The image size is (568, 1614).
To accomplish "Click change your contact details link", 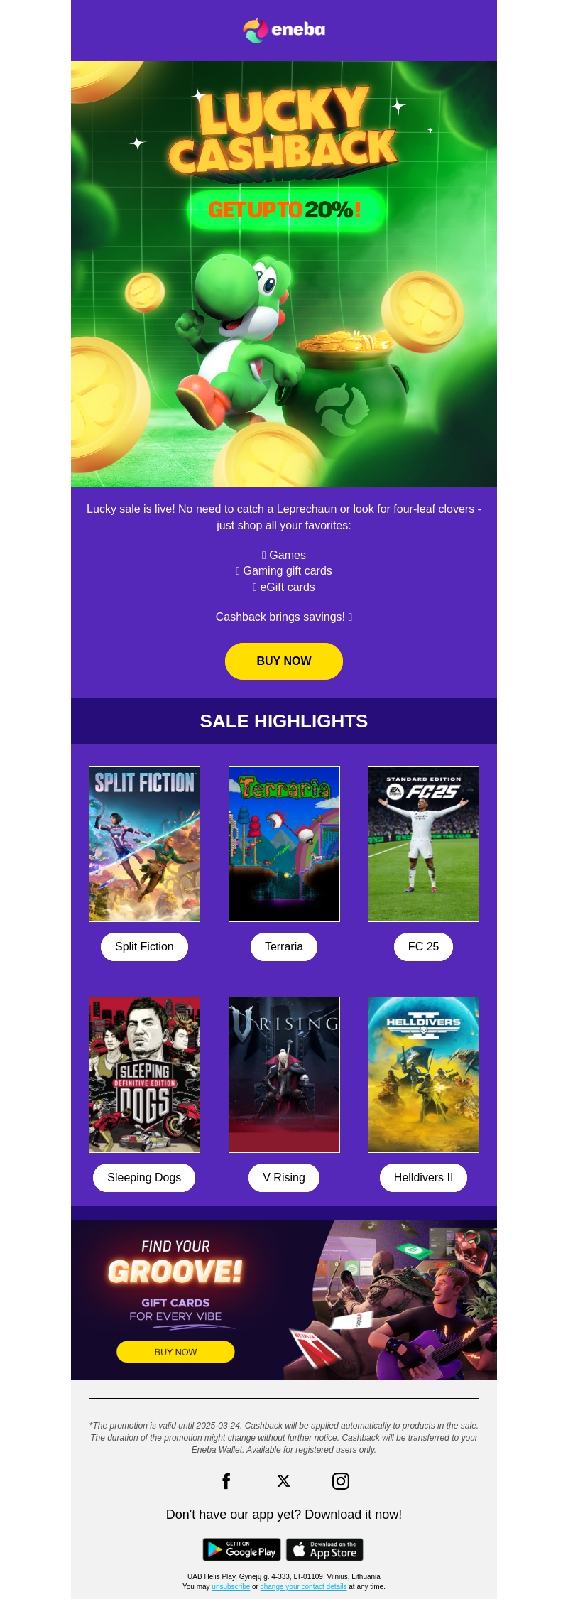I will click(x=303, y=1586).
